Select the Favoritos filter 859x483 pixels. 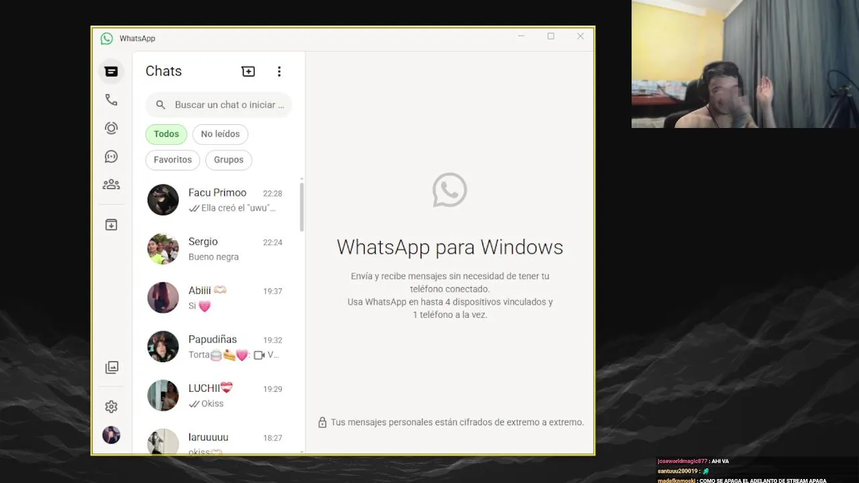tap(172, 160)
